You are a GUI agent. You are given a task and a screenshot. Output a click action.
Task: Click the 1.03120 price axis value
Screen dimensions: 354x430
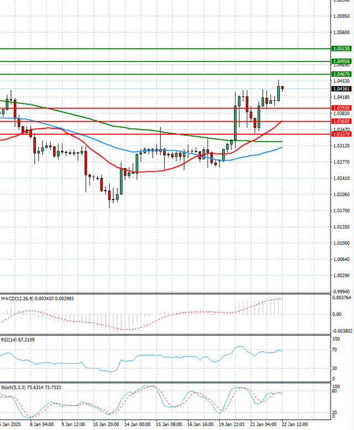341,146
